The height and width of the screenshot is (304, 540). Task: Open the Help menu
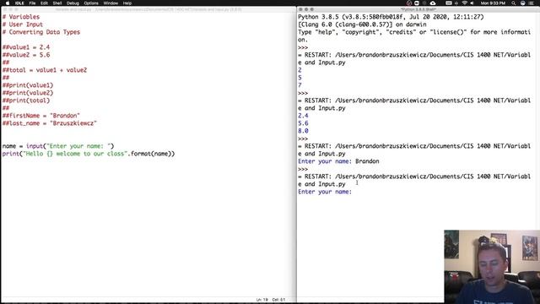pyautogui.click(x=127, y=3)
